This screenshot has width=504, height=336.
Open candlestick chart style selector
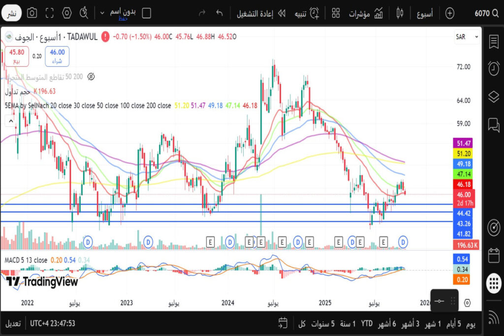pyautogui.click(x=399, y=13)
